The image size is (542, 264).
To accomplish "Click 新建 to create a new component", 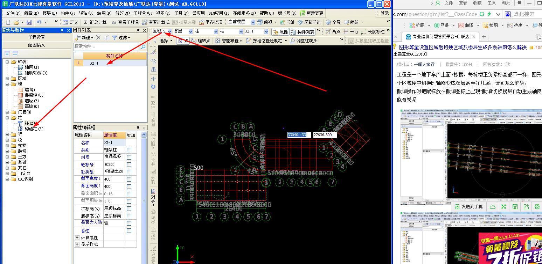I will point(84,37).
